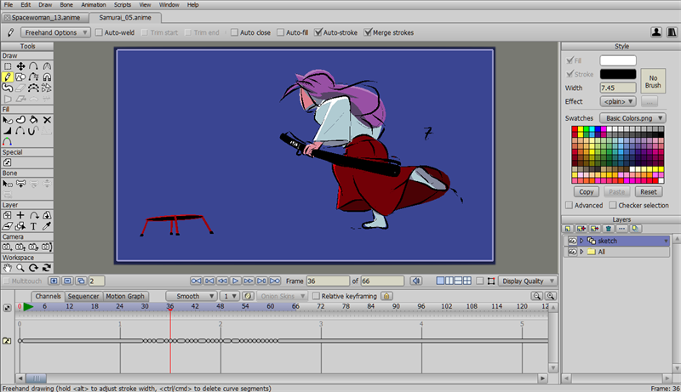This screenshot has width=681, height=392.
Task: Delete layer using the trash icon
Action: 609,229
